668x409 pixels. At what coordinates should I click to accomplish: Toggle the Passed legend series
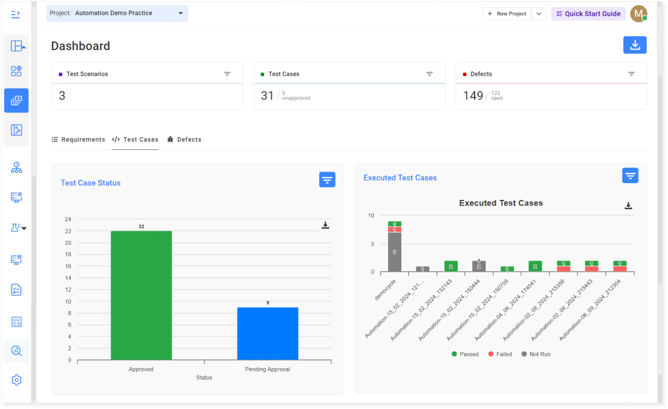465,354
